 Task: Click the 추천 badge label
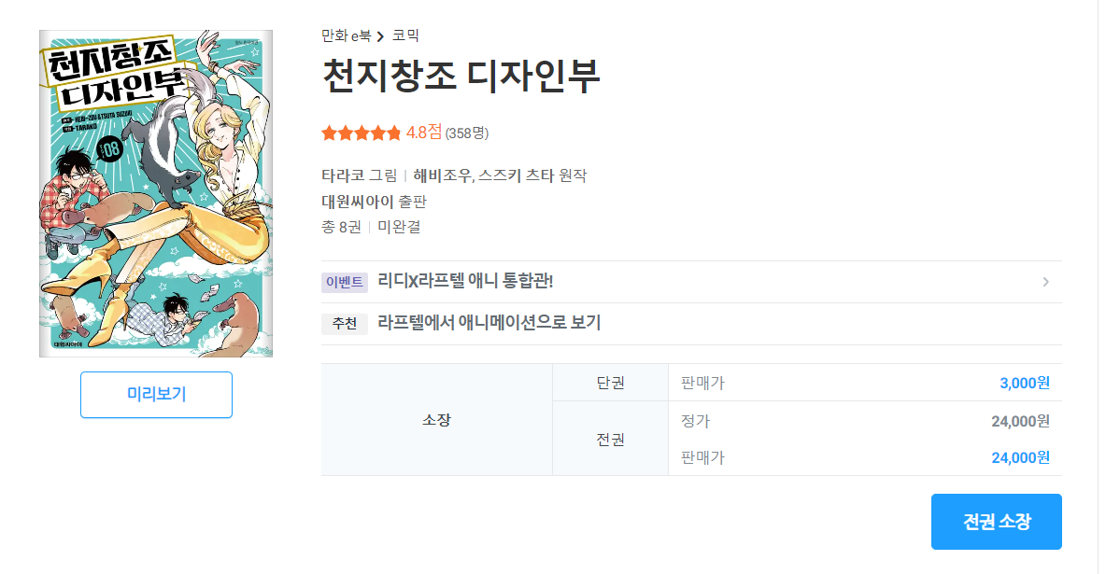coord(345,324)
